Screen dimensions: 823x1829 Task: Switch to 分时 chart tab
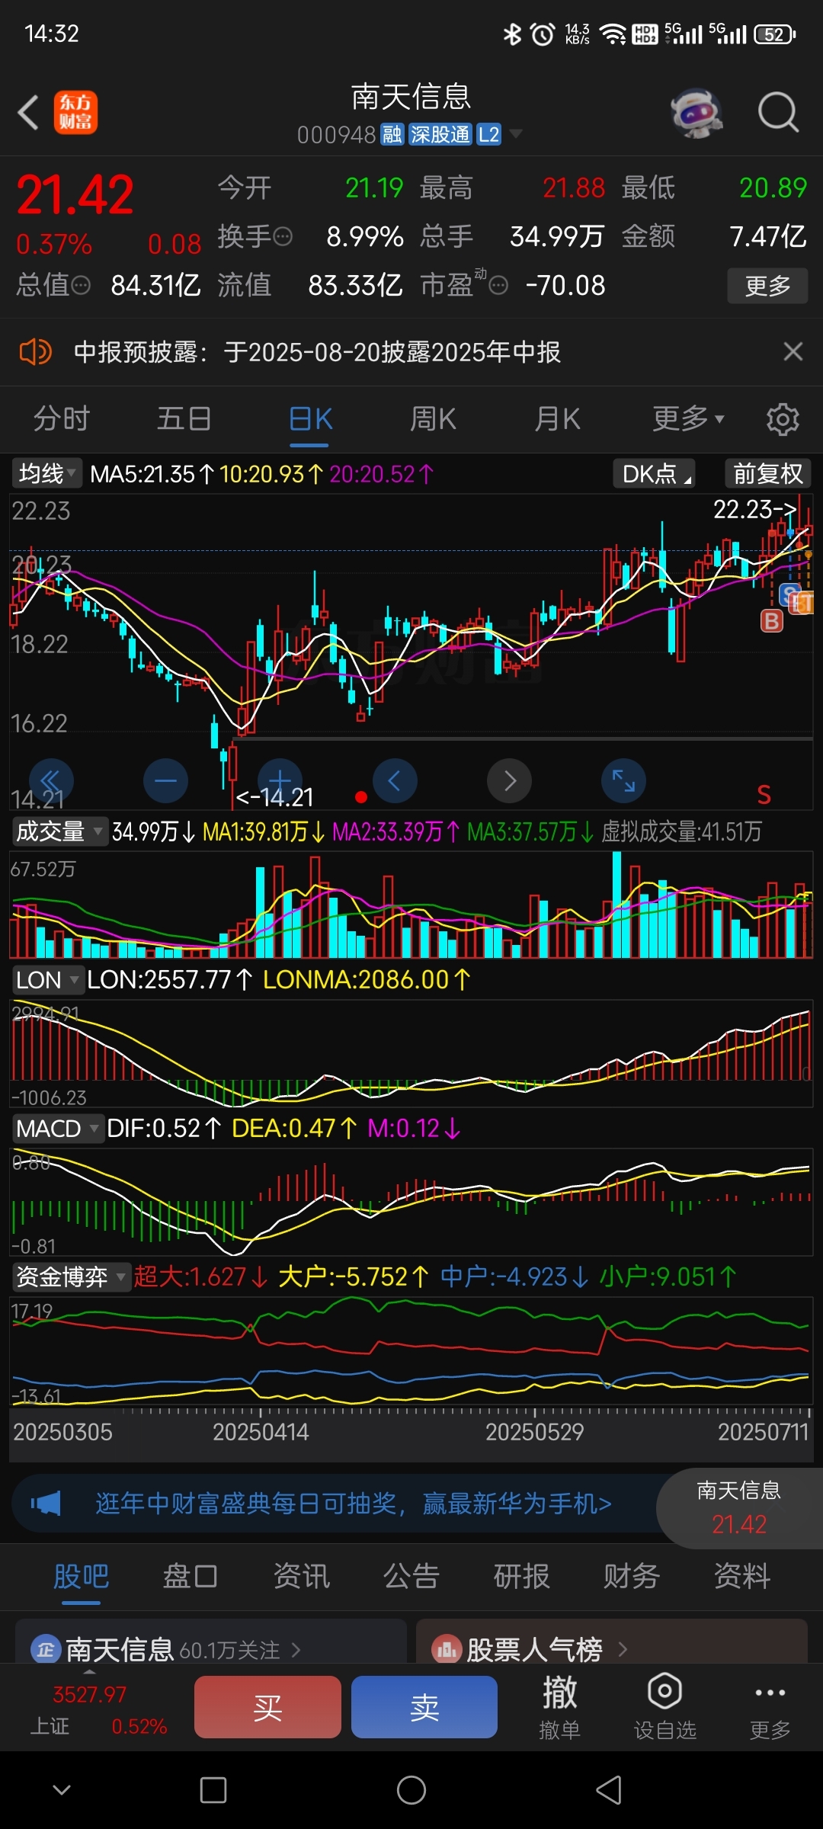tap(62, 419)
